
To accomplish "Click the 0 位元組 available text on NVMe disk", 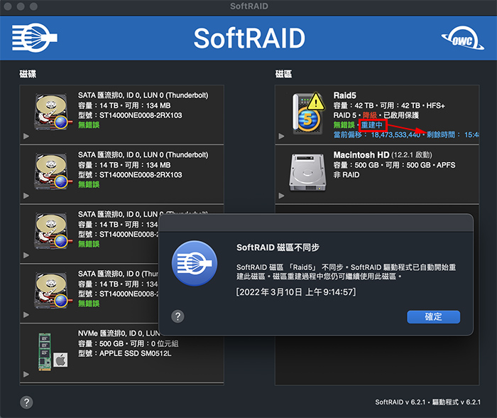I will click(x=165, y=344).
